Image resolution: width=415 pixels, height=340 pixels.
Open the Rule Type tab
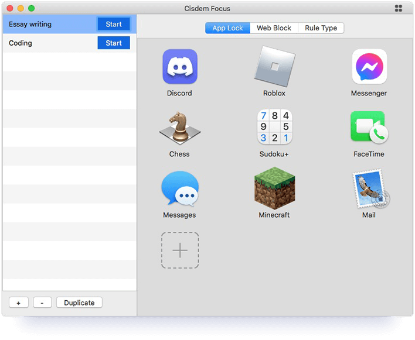[321, 28]
